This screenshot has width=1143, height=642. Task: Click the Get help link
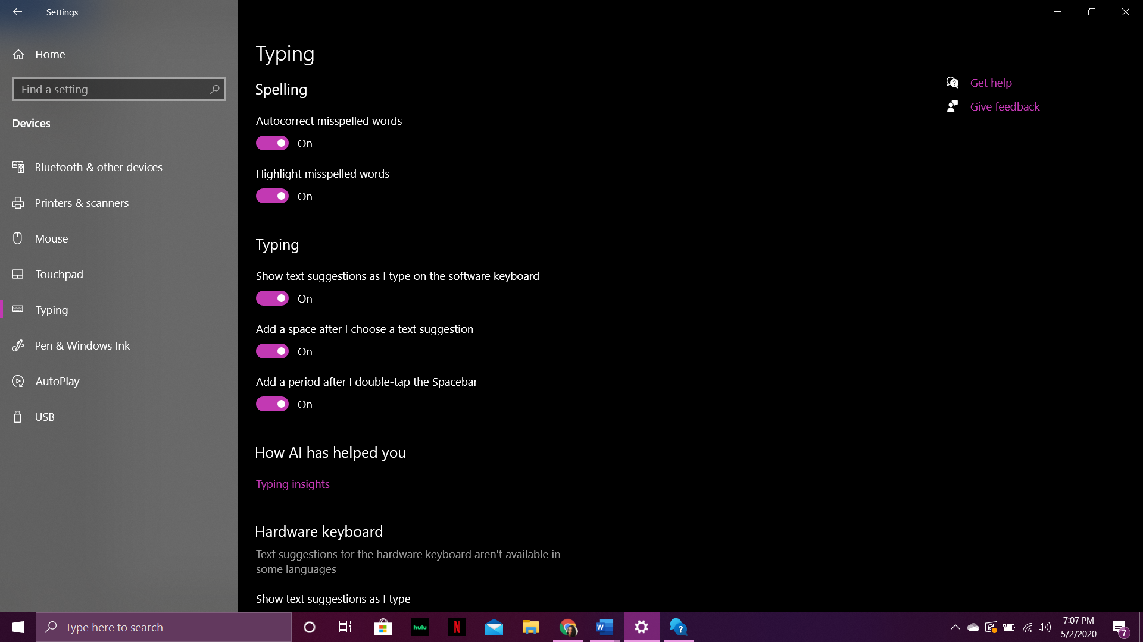point(991,83)
